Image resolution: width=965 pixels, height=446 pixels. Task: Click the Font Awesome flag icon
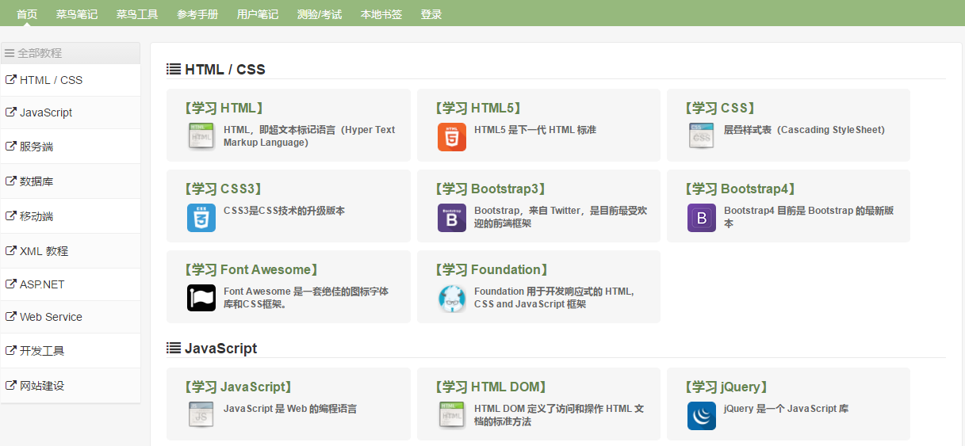coord(201,298)
